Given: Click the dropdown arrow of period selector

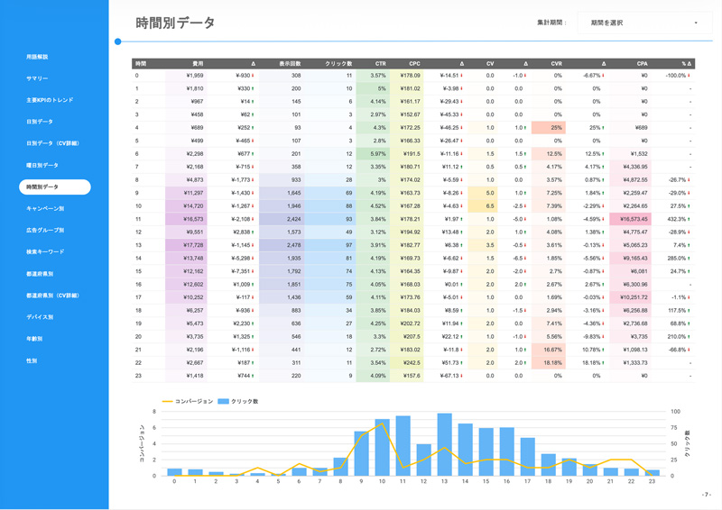Looking at the screenshot, I should (x=696, y=23).
